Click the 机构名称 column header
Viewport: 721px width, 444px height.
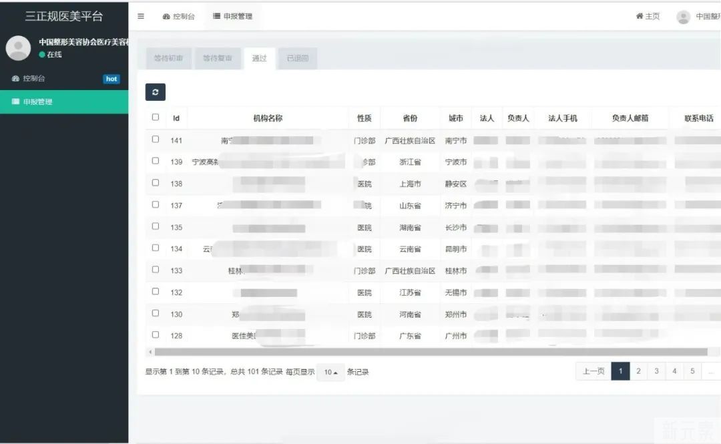(268, 118)
